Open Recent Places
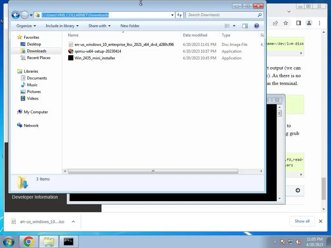Image resolution: width=331 pixels, height=248 pixels. pyautogui.click(x=38, y=57)
